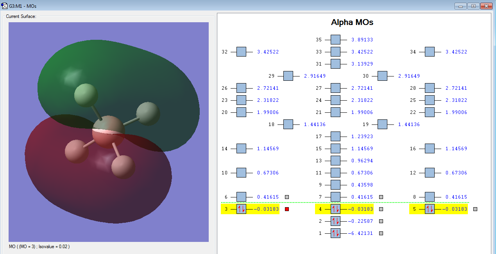Screen dimensions: 496x254
Task: Select orbital box for MO 23
Action: pyautogui.click(x=241, y=100)
